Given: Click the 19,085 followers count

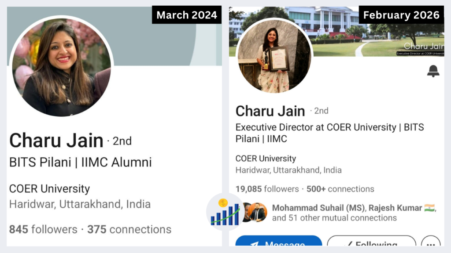Looking at the screenshot, I should pyautogui.click(x=267, y=189).
